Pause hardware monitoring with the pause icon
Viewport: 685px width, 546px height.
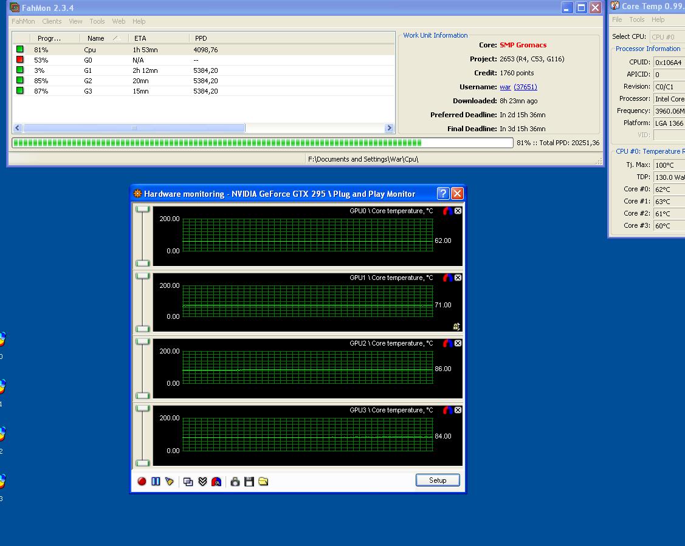pyautogui.click(x=156, y=482)
